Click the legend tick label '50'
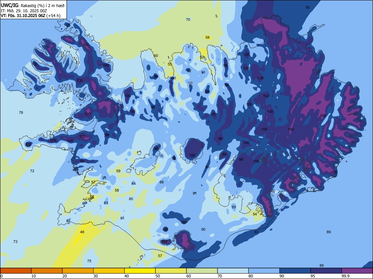Screen dimensions: 373x279 click(157, 276)
